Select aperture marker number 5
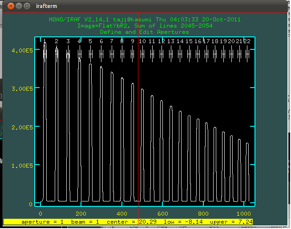The width and height of the screenshot is (291, 229). click(90, 53)
